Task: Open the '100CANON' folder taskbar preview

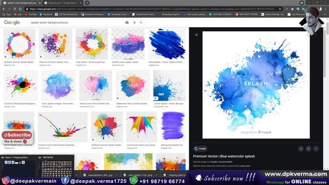Action: tap(56, 165)
